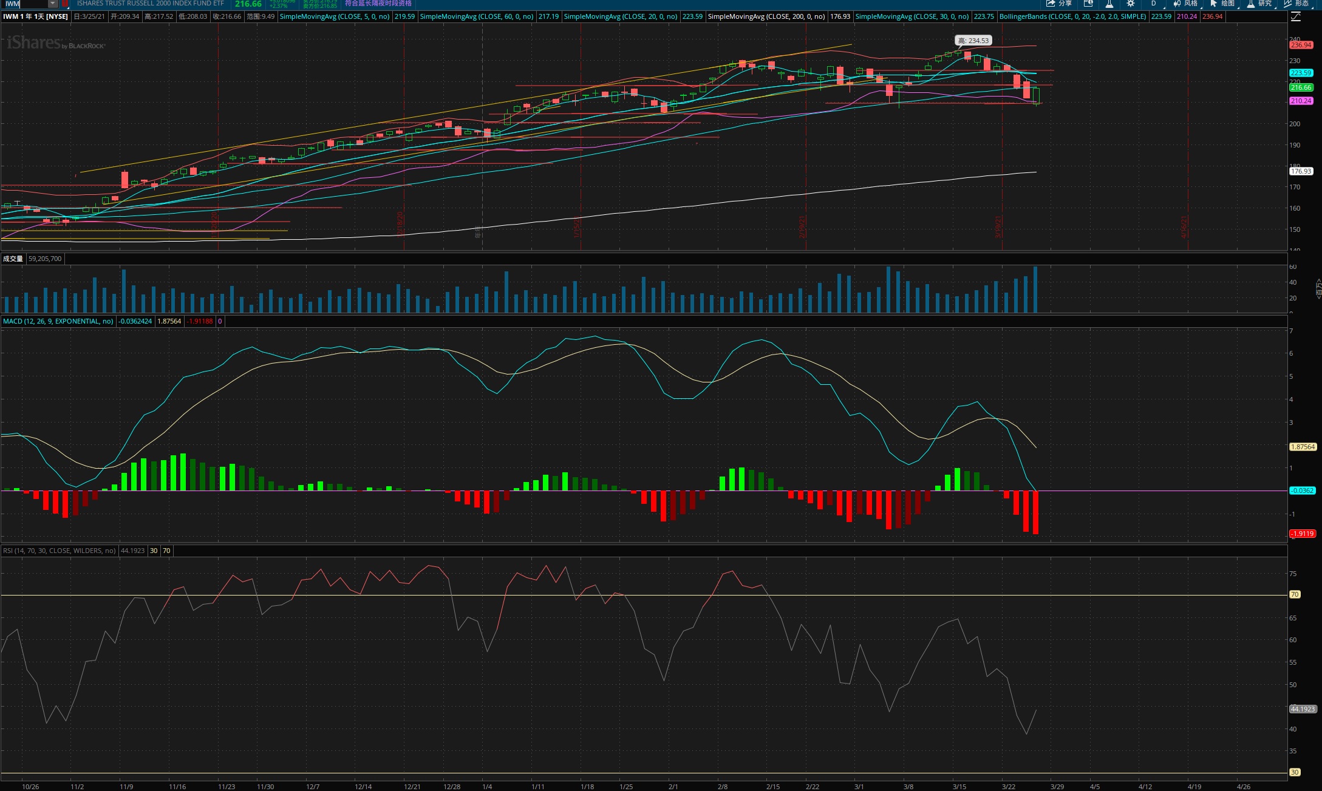1322x791 pixels.
Task: Open the 绘图 drawings menu
Action: pyautogui.click(x=1222, y=4)
